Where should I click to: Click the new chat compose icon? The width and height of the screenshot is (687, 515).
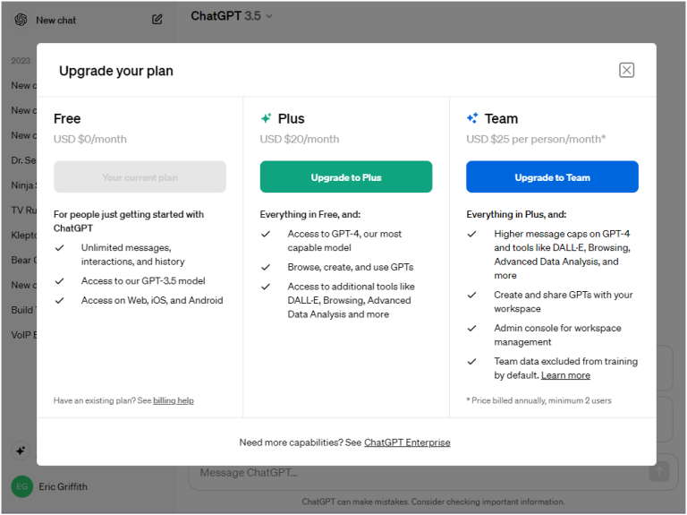pos(157,19)
